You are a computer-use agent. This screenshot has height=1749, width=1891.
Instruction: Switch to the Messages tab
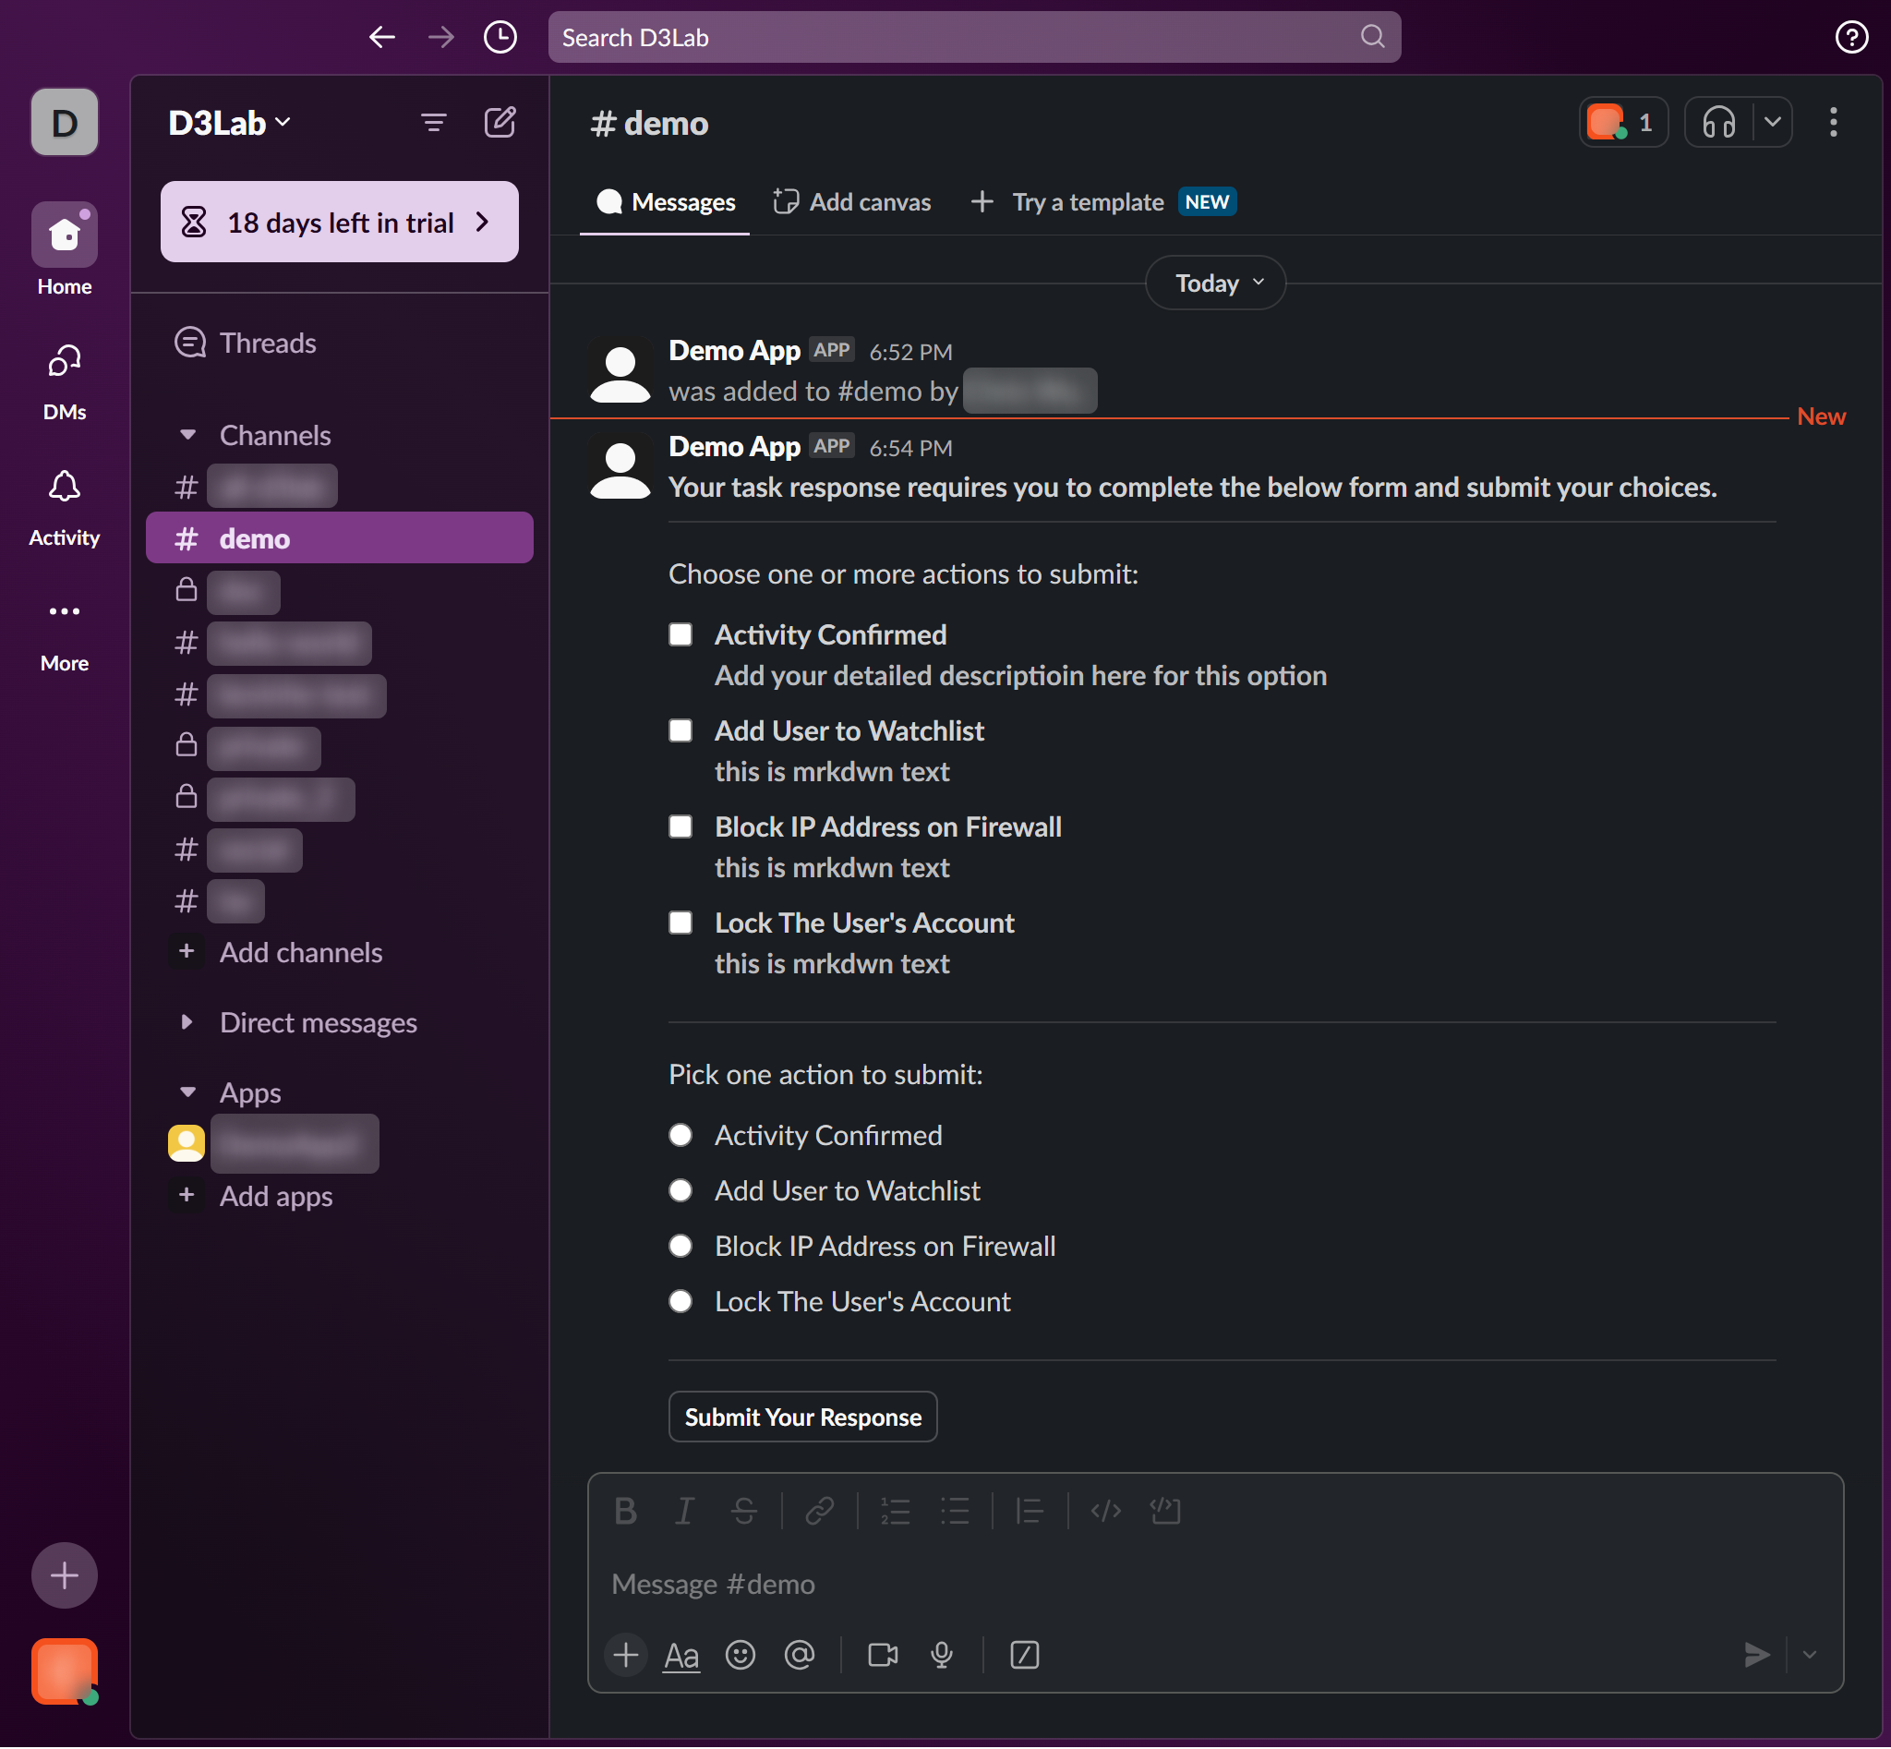(666, 201)
